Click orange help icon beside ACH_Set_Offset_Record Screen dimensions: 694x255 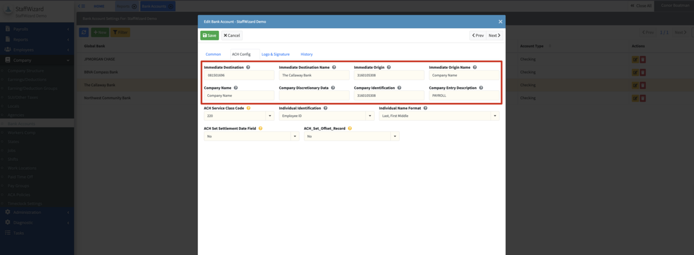coord(350,129)
